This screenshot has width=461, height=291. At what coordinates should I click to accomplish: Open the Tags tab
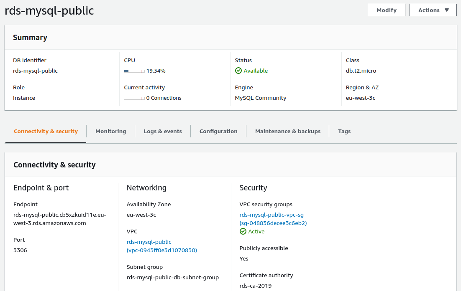pyautogui.click(x=344, y=132)
